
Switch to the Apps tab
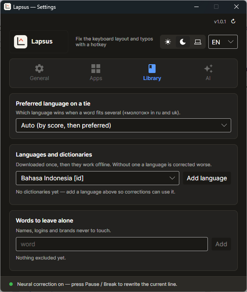point(96,73)
